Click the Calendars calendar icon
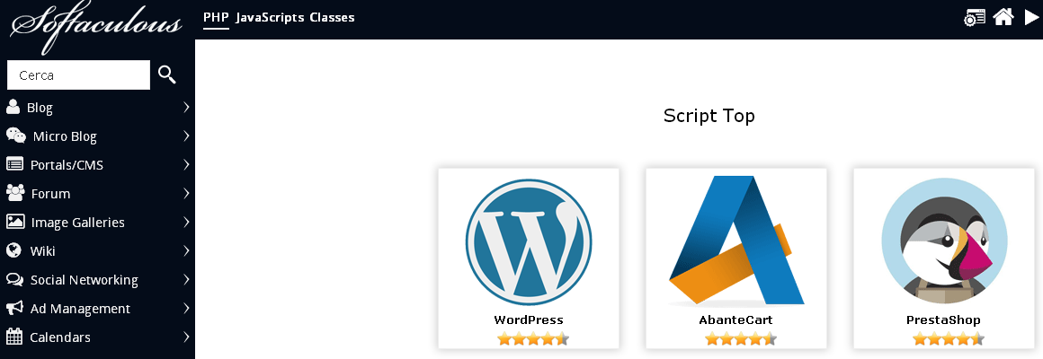Screen dimensions: 1043x359 click(x=14, y=337)
